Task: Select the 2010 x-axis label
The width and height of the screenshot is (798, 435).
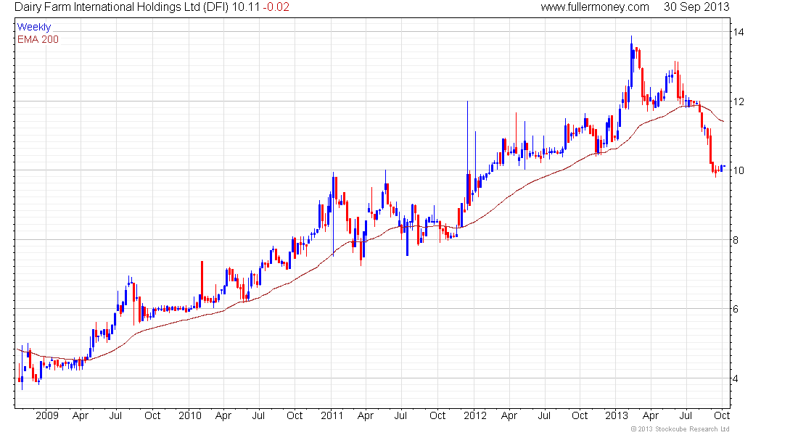Action: [190, 415]
